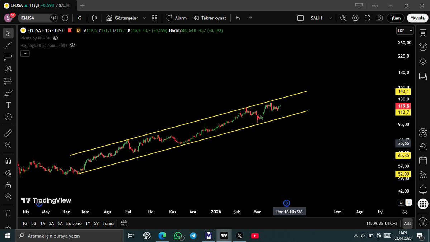Open the object tree layers panel

[x=423, y=61]
